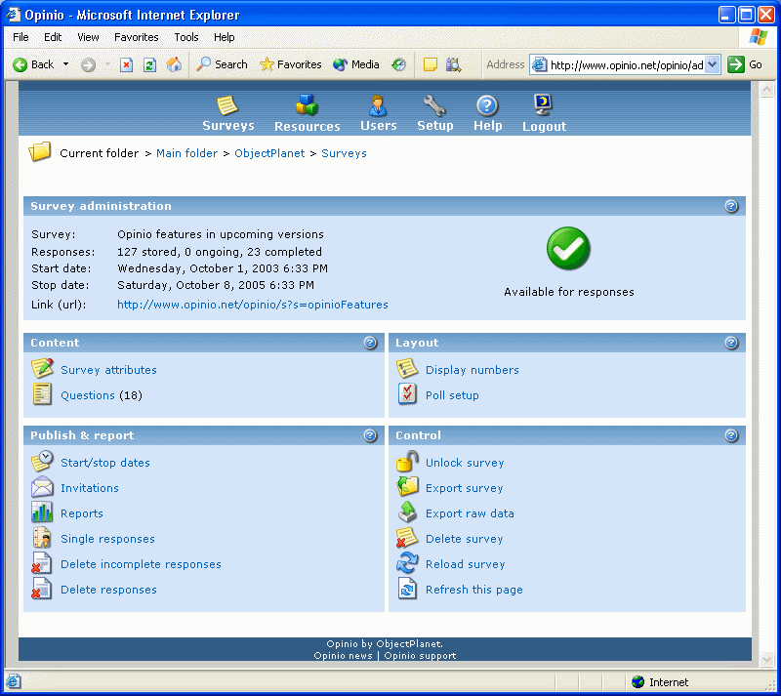Image resolution: width=781 pixels, height=696 pixels.
Task: Open help for Publish & report panel
Action: [x=370, y=435]
